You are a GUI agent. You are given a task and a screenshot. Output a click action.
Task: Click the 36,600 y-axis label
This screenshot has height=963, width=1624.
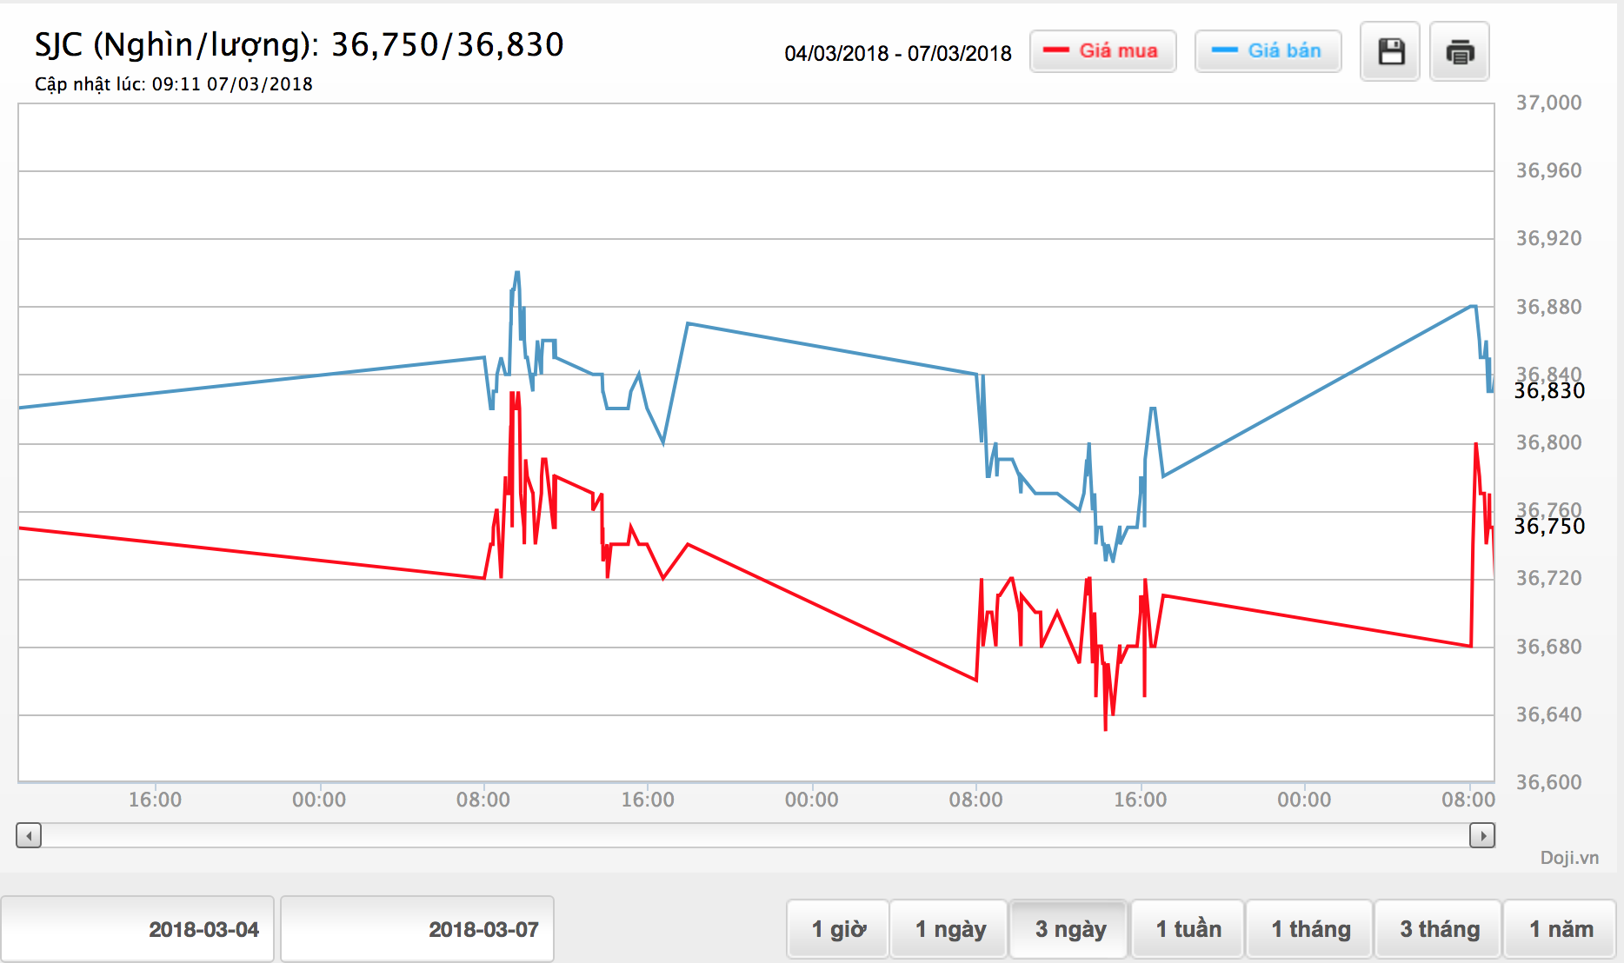pos(1548,782)
